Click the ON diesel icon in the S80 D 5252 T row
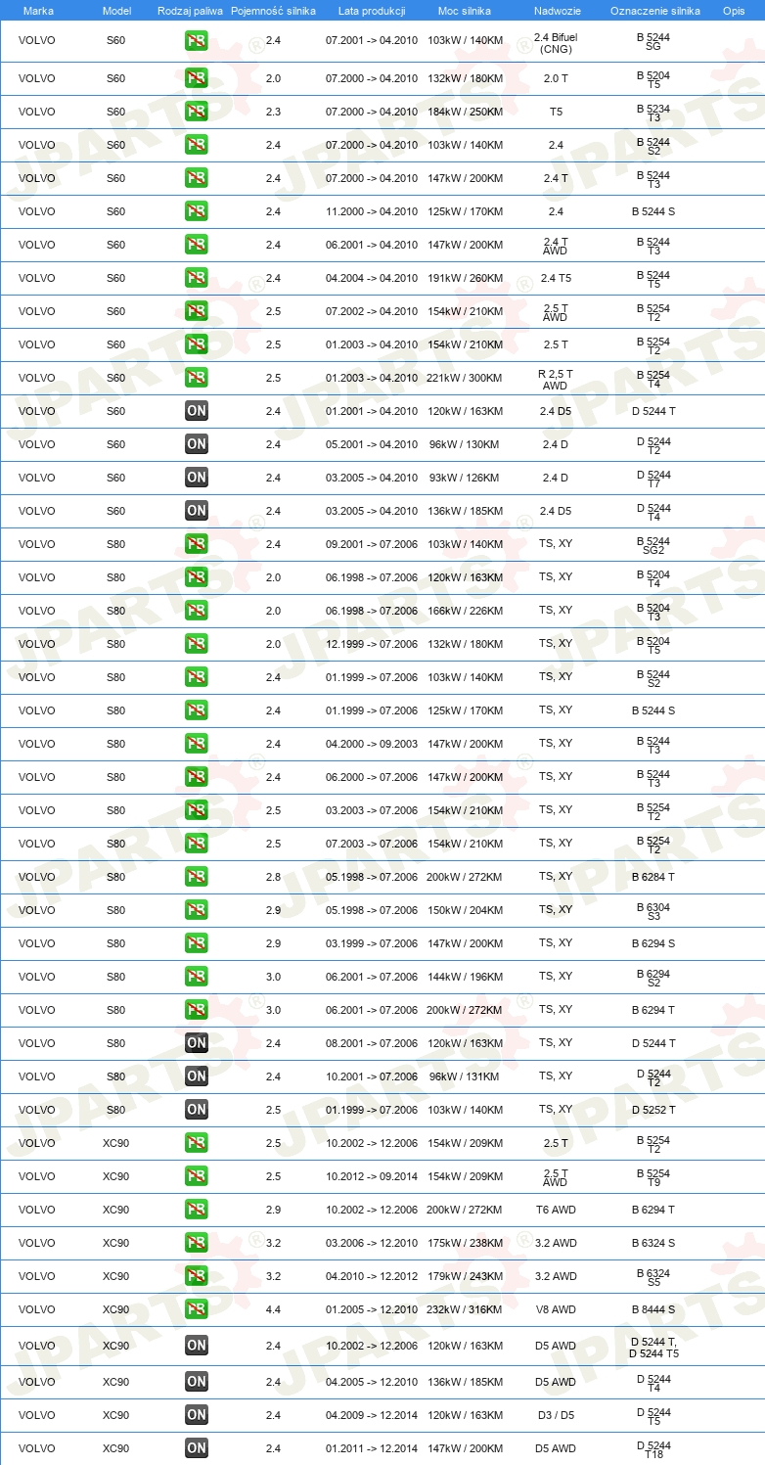Viewport: 765px width, 1465px height. tap(196, 1110)
